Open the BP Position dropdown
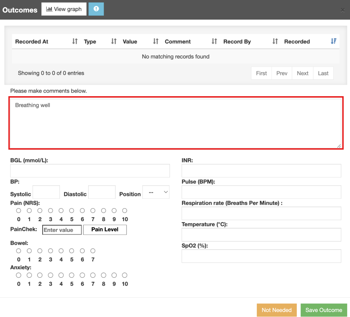Viewport: 350px width, 317px height. click(x=156, y=192)
